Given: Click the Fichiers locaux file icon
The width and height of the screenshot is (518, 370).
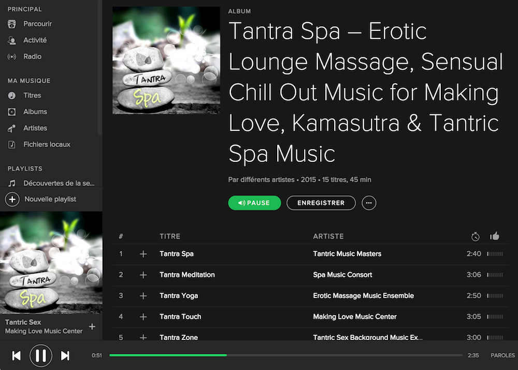Looking at the screenshot, I should tap(12, 144).
